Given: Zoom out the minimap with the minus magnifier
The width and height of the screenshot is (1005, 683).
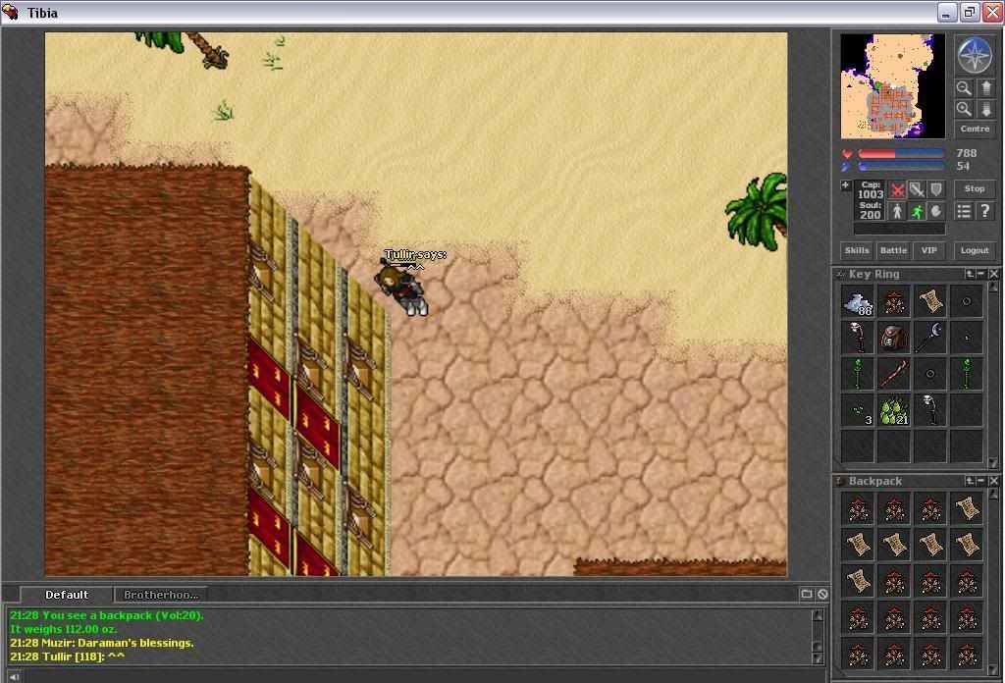Looking at the screenshot, I should tap(964, 87).
